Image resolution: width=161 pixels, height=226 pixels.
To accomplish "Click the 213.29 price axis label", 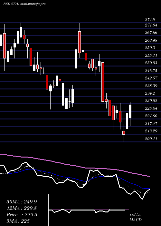I will click(151, 131).
